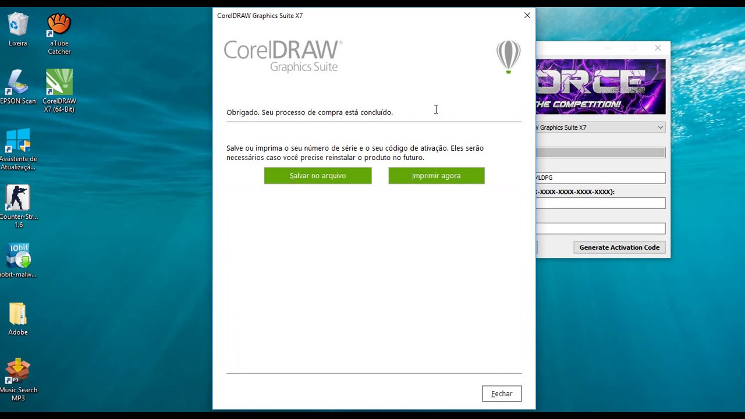Select the iobit-malware desktop icon
The image size is (745, 419).
point(18,260)
